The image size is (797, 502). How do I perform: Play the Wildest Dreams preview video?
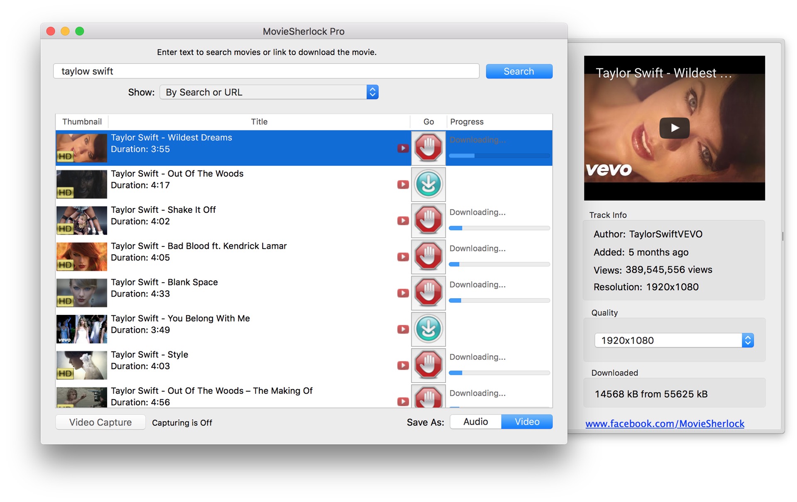pyautogui.click(x=674, y=128)
